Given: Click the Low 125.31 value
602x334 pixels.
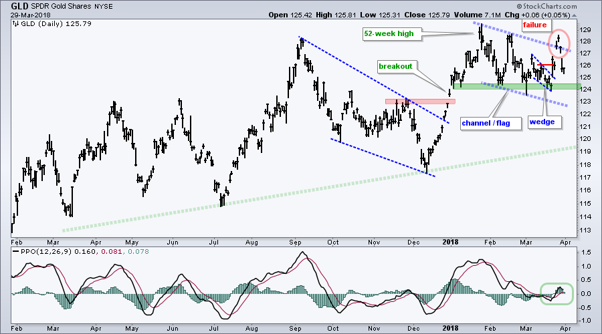Looking at the screenshot, I should tap(380, 15).
